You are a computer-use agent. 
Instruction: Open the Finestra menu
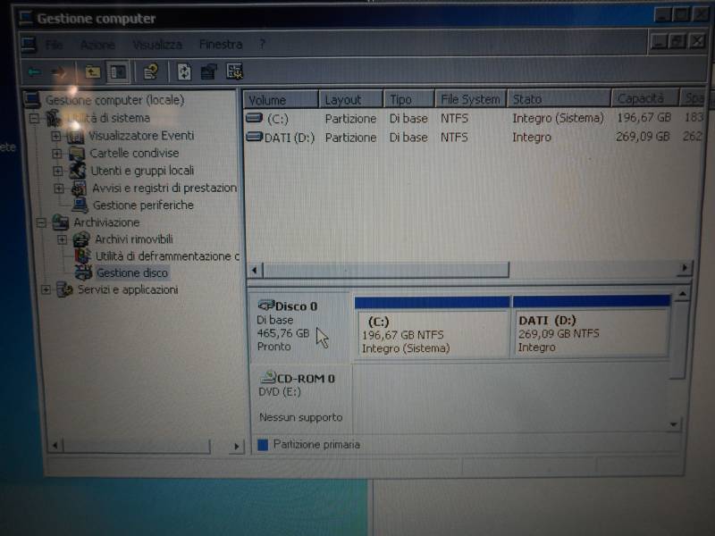click(x=221, y=44)
